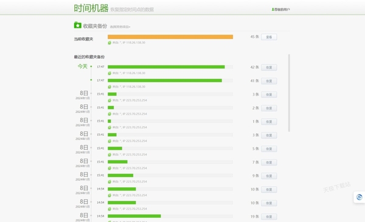This screenshot has height=222, width=365.
Task: Click the 时间机器 page title
Action: (x=91, y=9)
